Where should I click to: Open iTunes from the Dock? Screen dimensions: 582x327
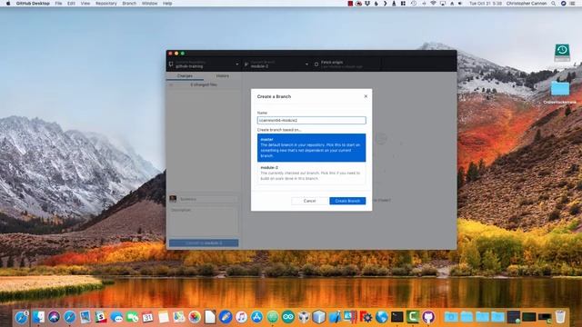(241, 317)
